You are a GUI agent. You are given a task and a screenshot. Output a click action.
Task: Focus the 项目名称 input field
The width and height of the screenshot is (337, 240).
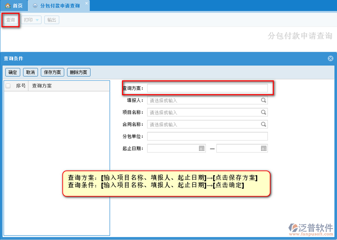(207, 113)
